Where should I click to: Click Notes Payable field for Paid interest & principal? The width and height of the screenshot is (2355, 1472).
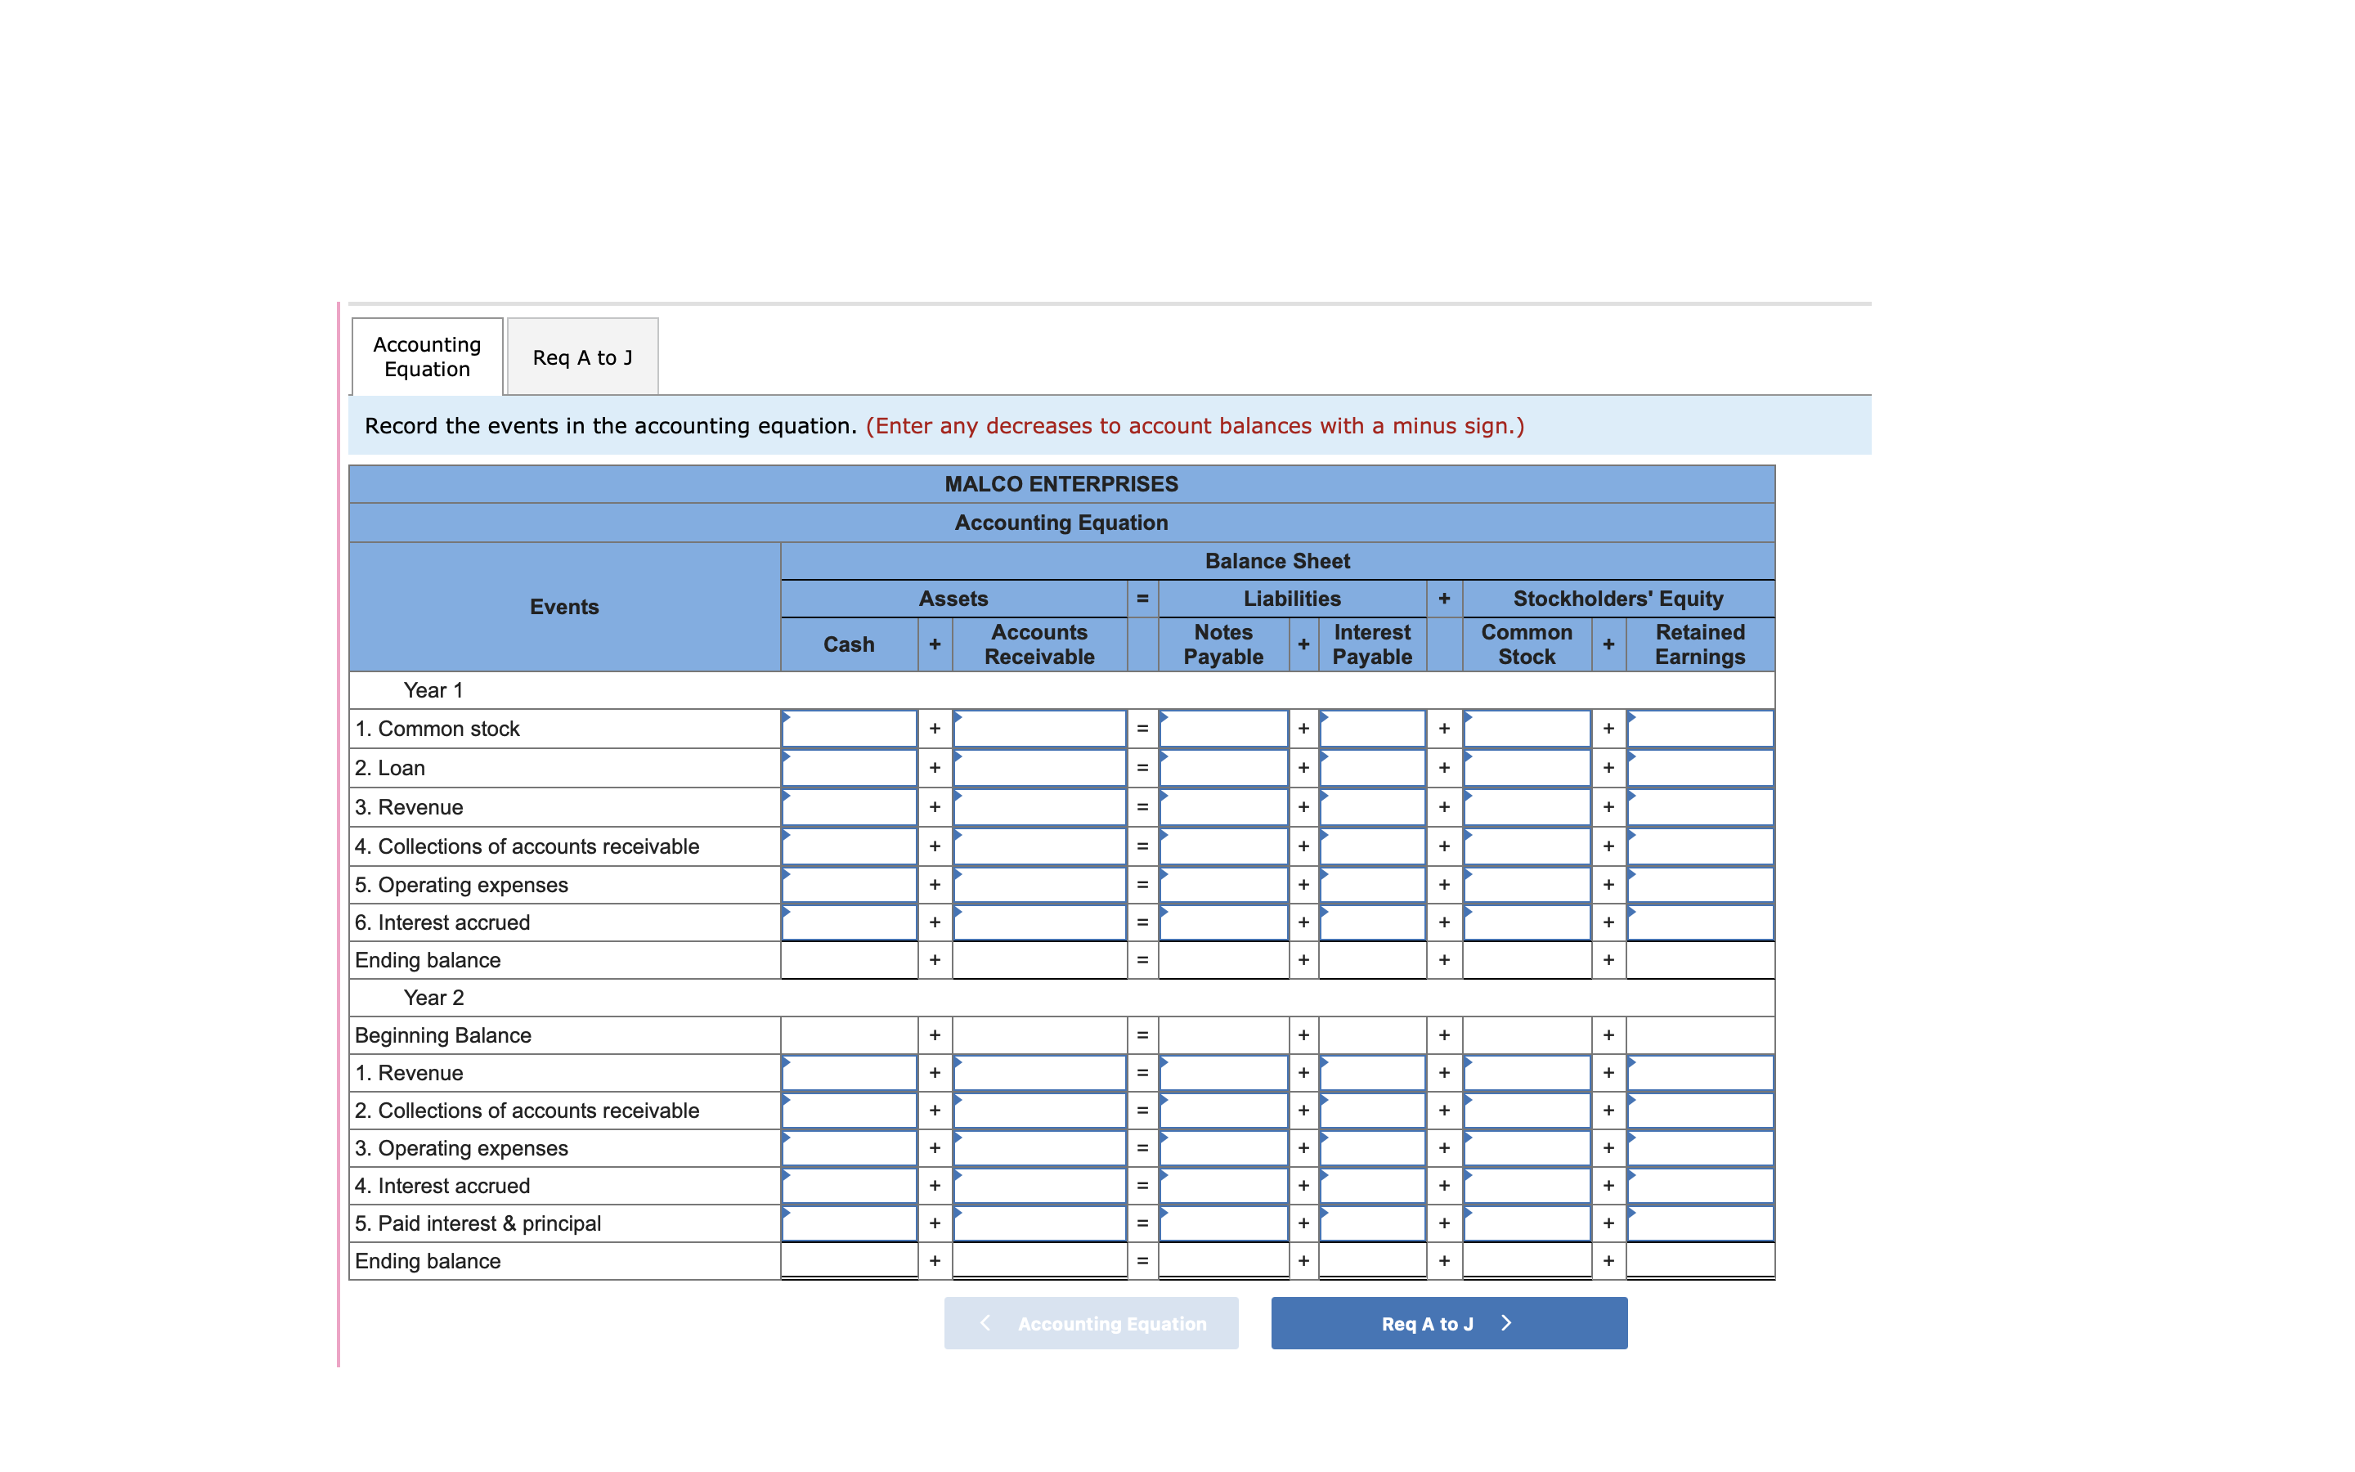1223,1223
